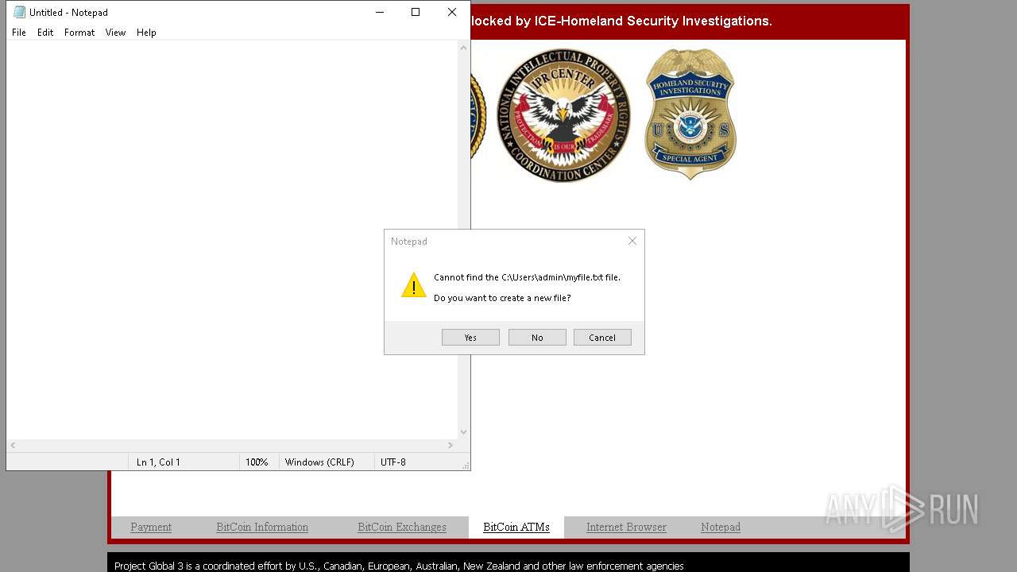Click the Notepad icon in title bar
Image resolution: width=1017 pixels, height=572 pixels.
(x=19, y=12)
